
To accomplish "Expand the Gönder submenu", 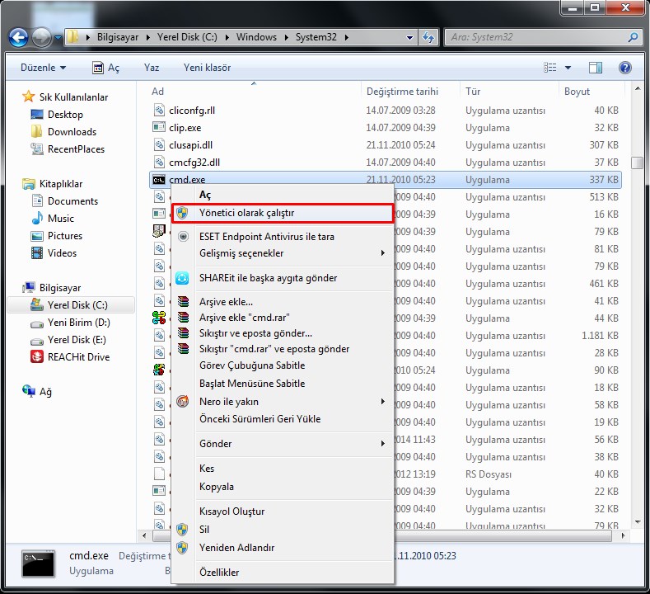I will pos(382,444).
